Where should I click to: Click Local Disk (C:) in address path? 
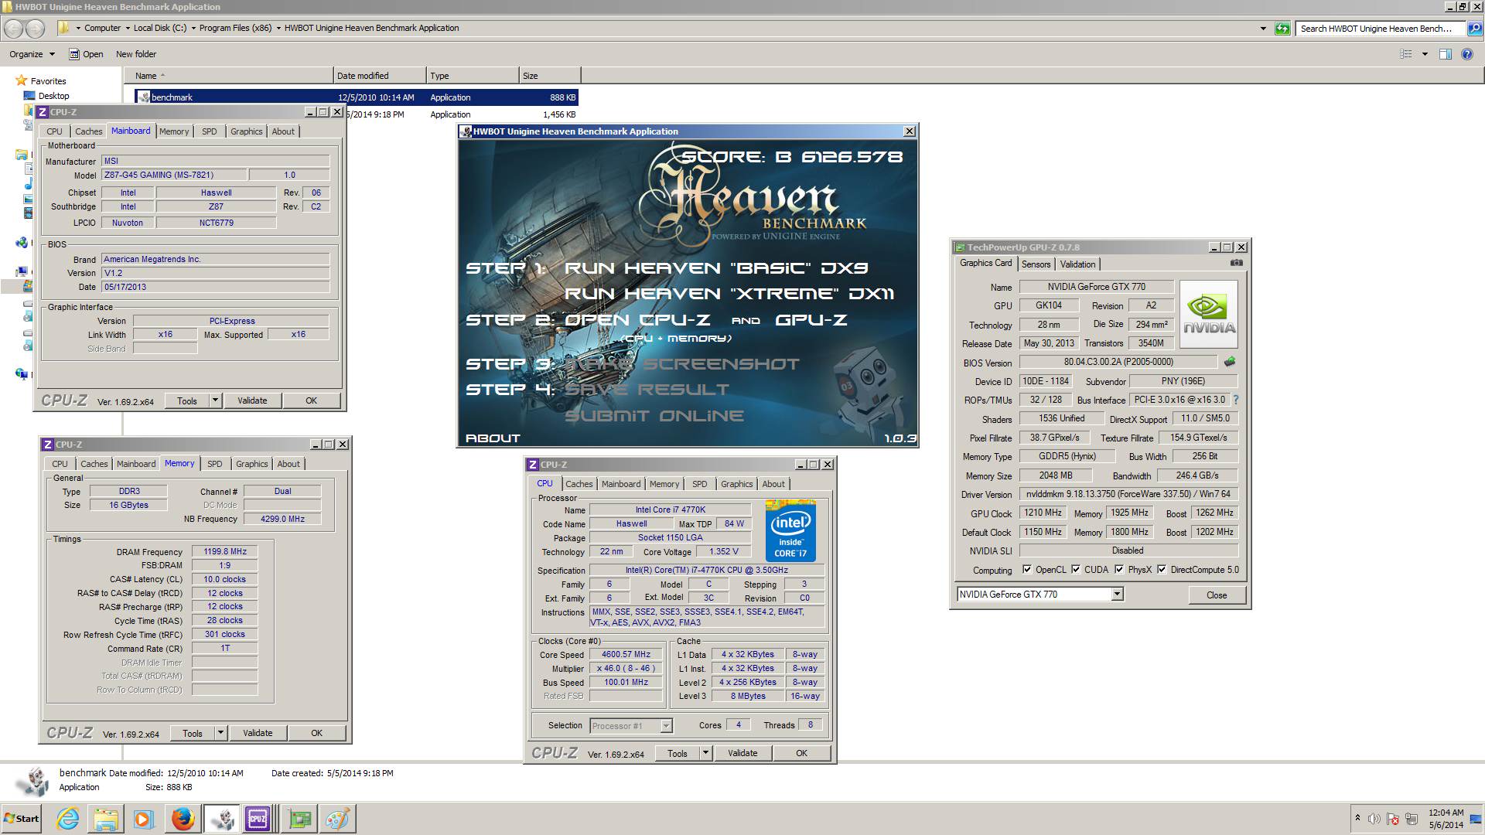159,29
